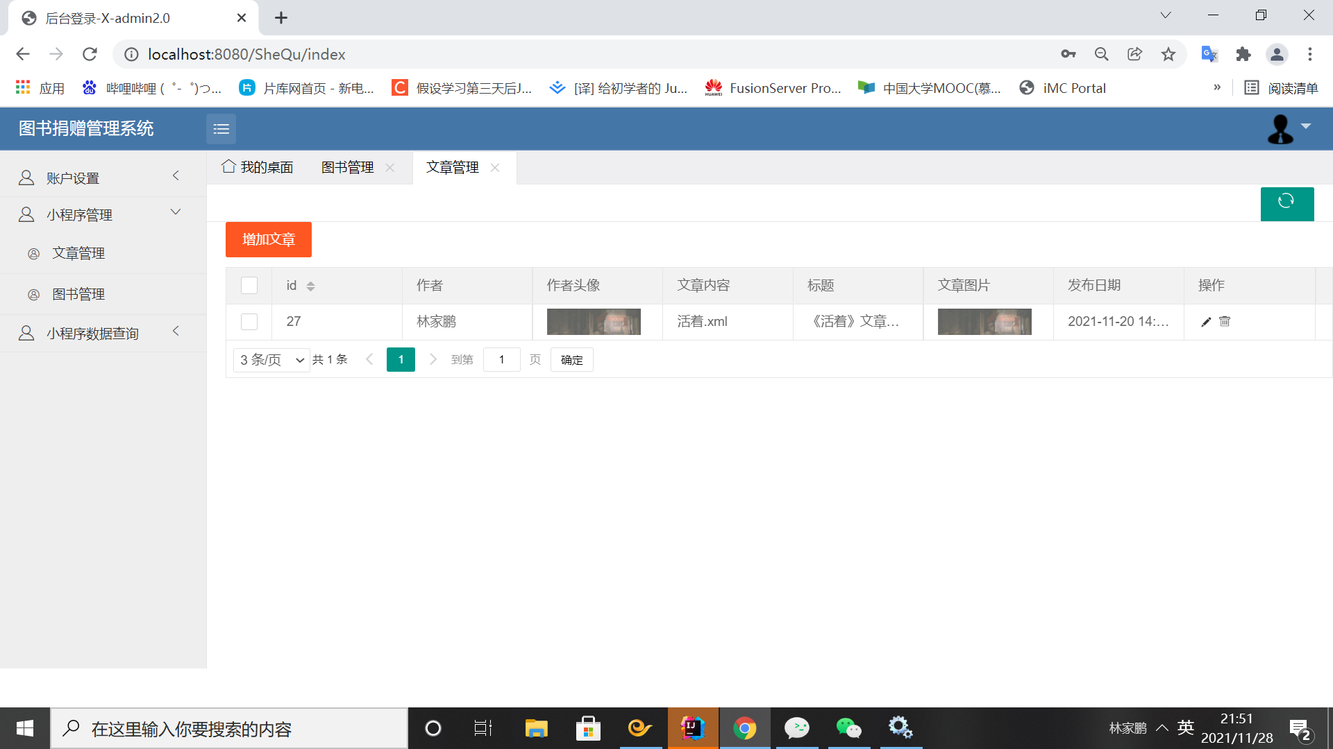
Task: Select the 文章管理 tab
Action: [x=452, y=167]
